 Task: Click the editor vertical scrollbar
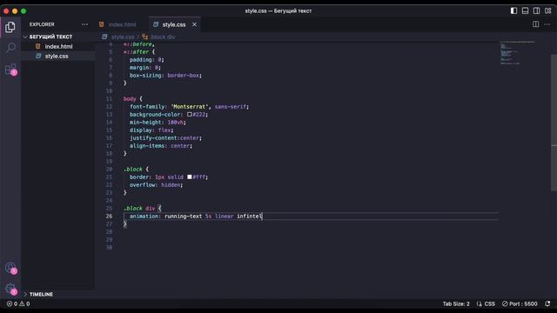pyautogui.click(x=554, y=123)
